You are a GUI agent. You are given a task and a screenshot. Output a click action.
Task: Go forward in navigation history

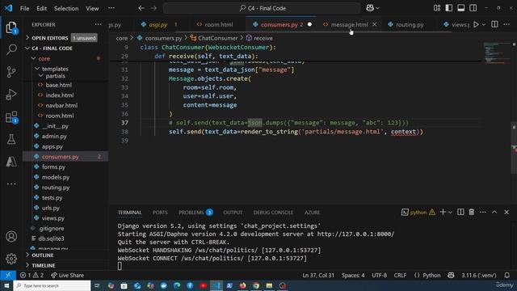(x=153, y=8)
